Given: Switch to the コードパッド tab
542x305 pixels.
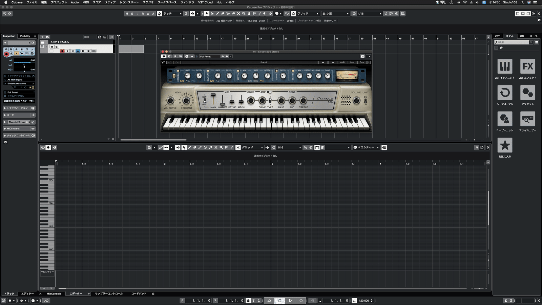Looking at the screenshot, I should tap(139, 294).
